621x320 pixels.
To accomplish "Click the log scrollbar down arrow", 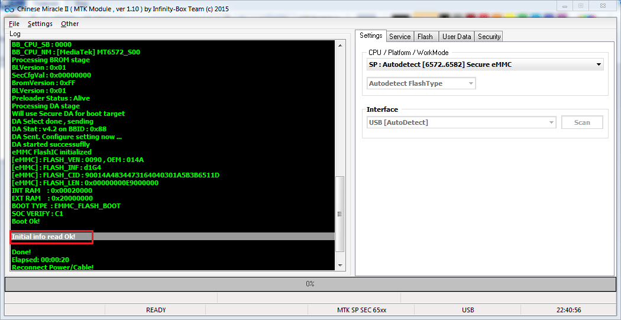I will 340,266.
